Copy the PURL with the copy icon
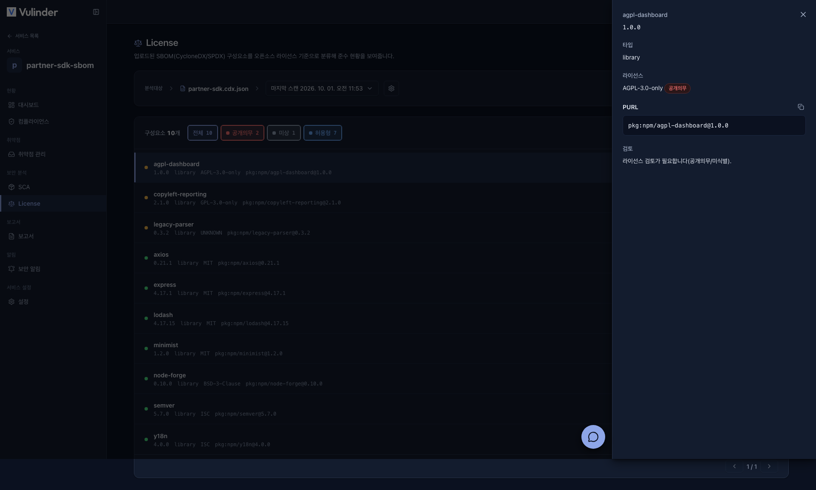 coord(801,107)
